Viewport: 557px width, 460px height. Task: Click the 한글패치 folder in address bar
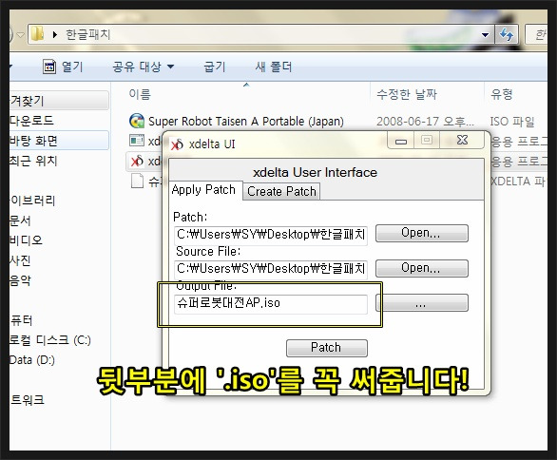88,34
